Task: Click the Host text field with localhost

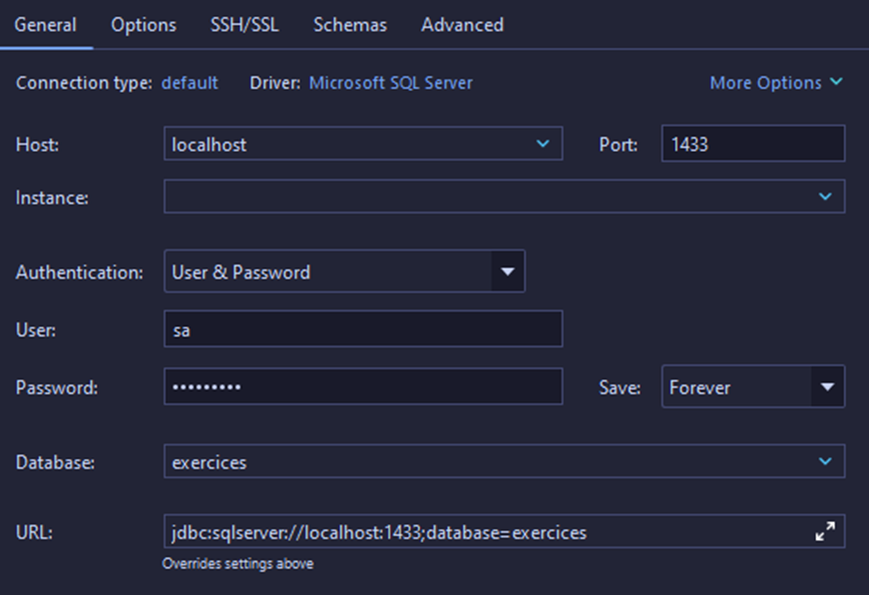Action: tap(344, 144)
